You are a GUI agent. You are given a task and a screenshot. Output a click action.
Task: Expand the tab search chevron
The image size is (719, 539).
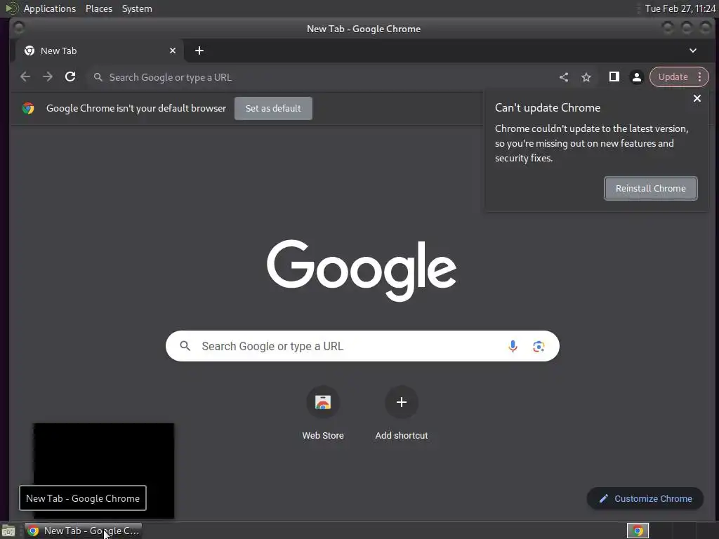(x=693, y=51)
